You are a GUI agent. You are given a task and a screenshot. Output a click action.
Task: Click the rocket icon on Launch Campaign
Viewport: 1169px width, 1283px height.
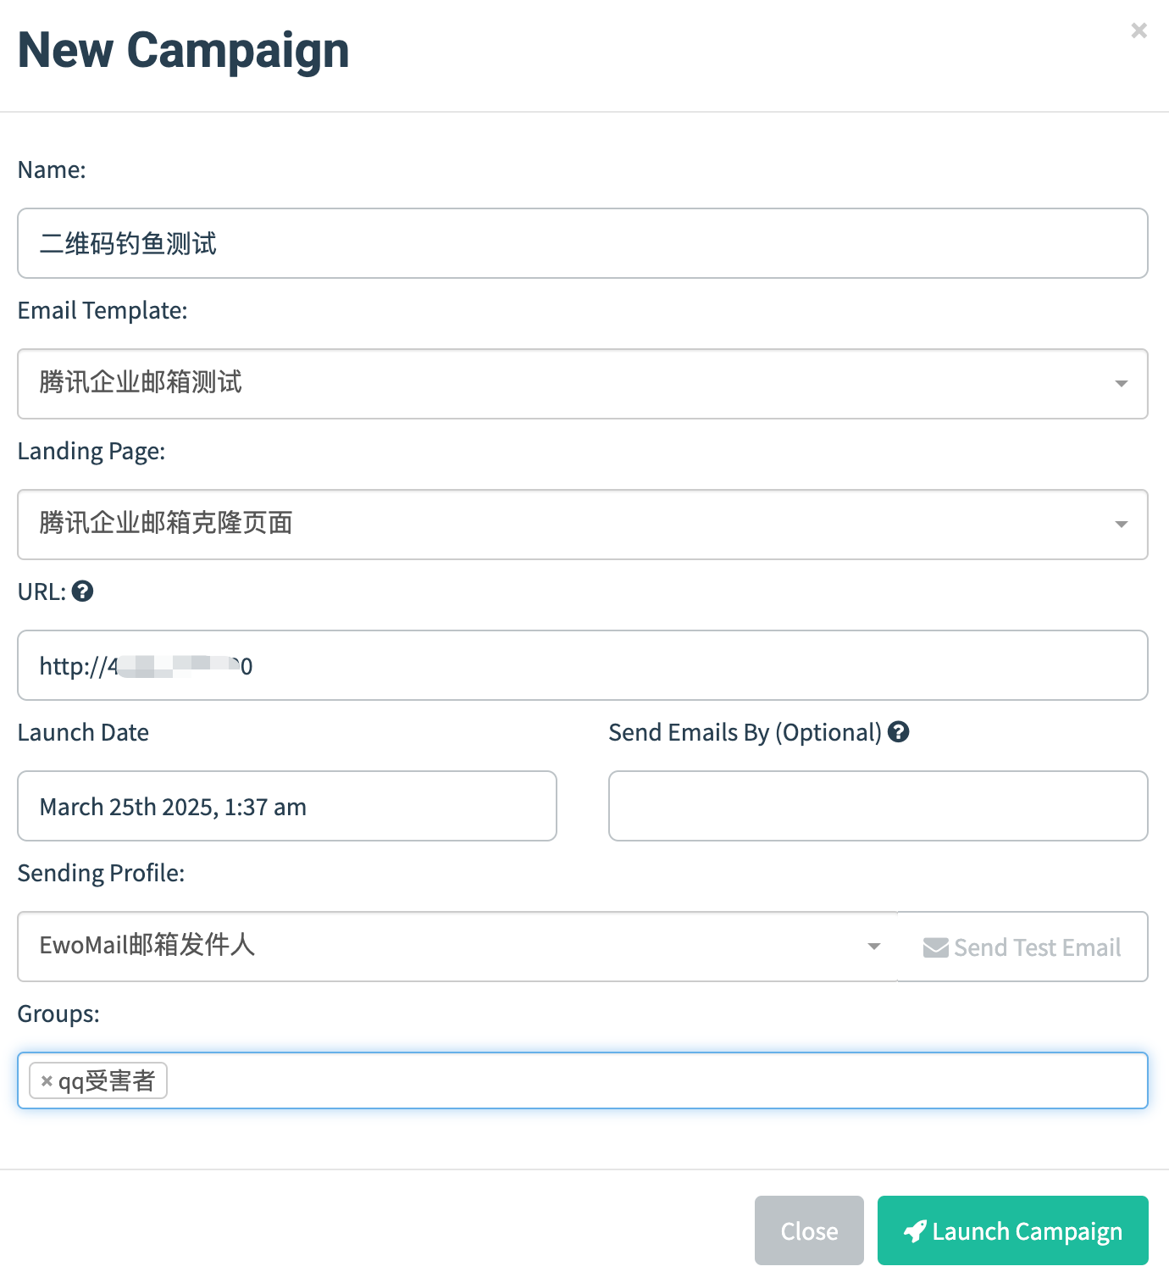pos(915,1231)
